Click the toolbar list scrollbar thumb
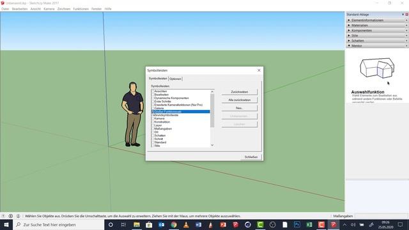This screenshot has width=409, height=230. click(x=212, y=111)
